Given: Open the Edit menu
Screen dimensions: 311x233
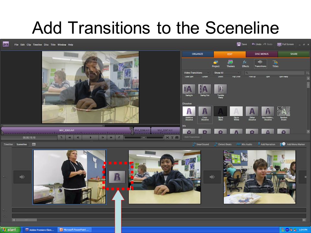Looking at the screenshot, I should pyautogui.click(x=23, y=45).
